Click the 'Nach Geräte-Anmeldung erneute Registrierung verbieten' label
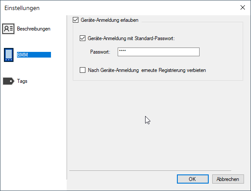The width and height of the screenshot is (251, 191). pos(147,70)
